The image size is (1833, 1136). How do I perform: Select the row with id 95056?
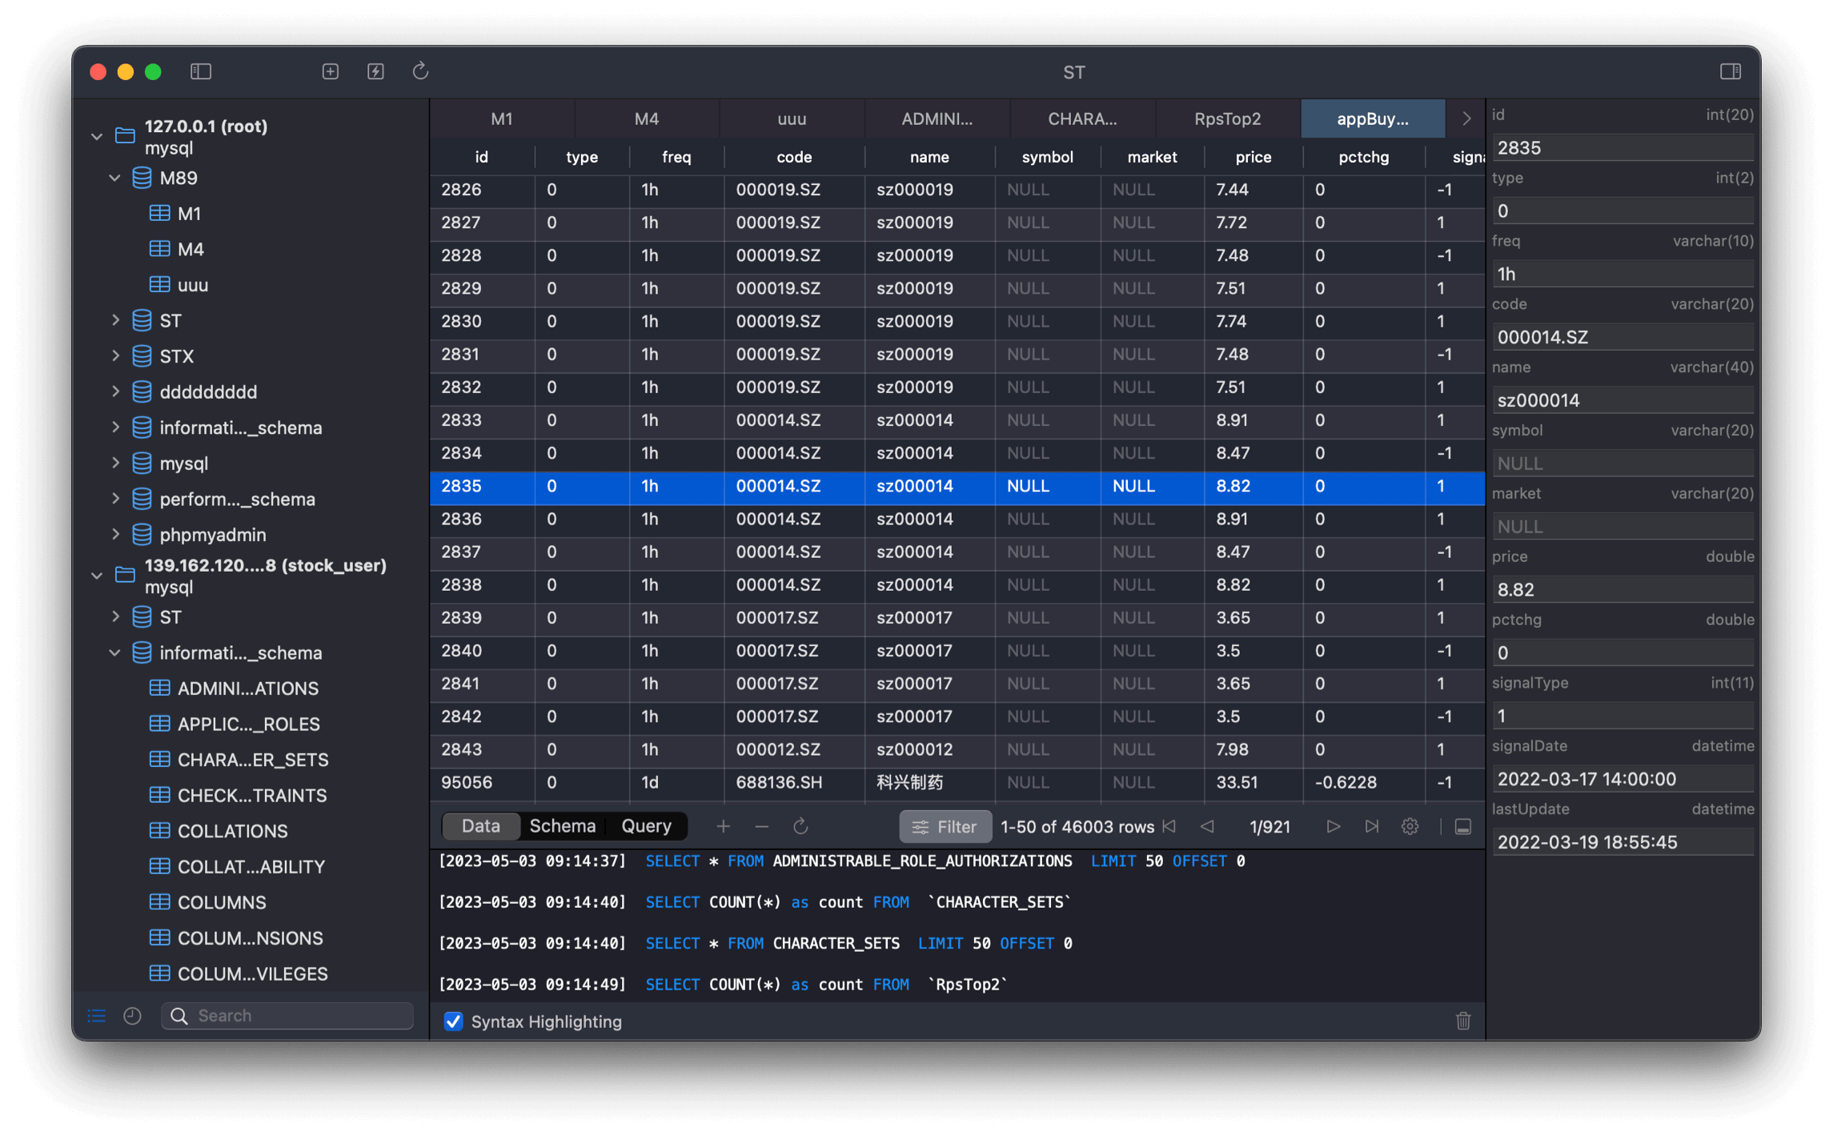click(957, 782)
